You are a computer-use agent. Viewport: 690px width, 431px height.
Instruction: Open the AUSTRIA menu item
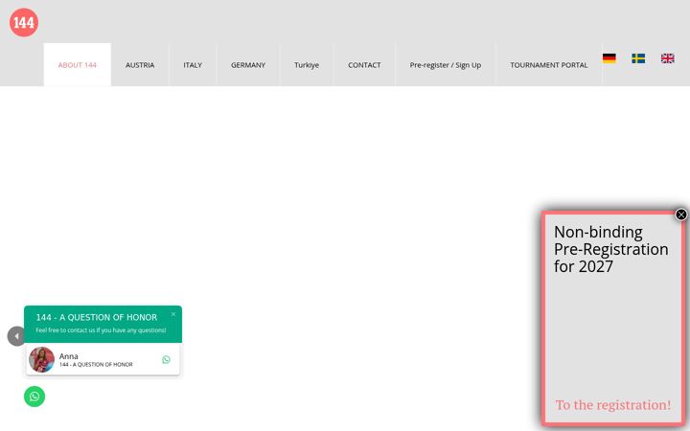coord(140,65)
